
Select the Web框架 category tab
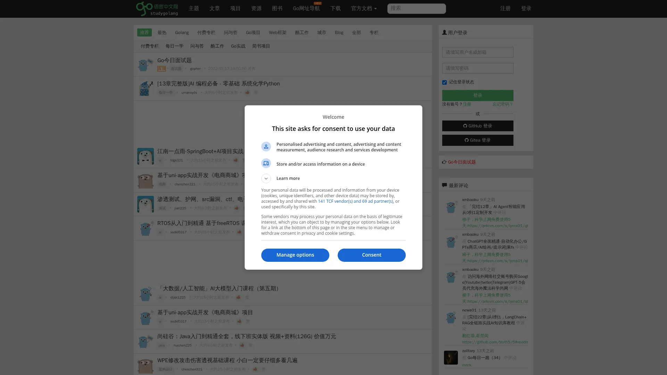point(277,32)
